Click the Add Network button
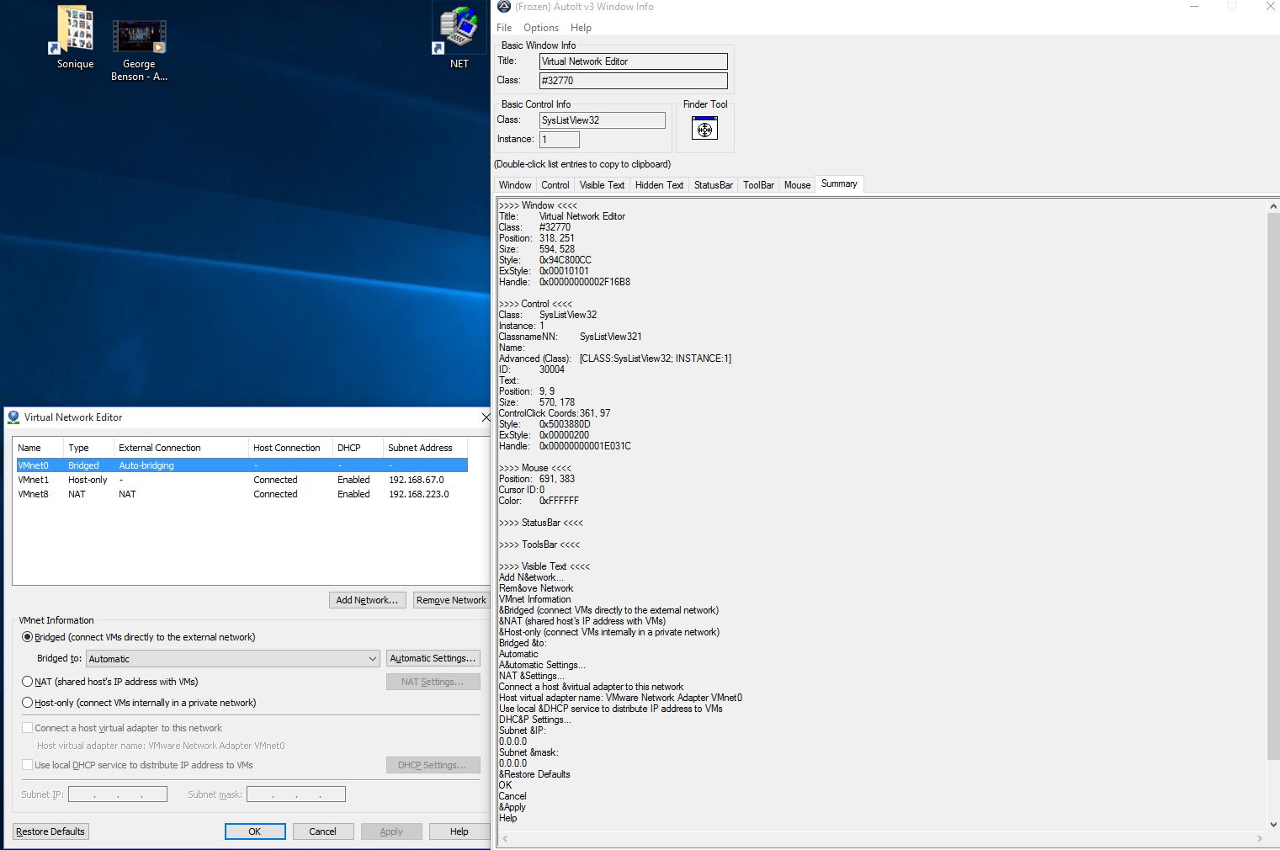Viewport: 1280px width, 850px height. click(x=367, y=600)
